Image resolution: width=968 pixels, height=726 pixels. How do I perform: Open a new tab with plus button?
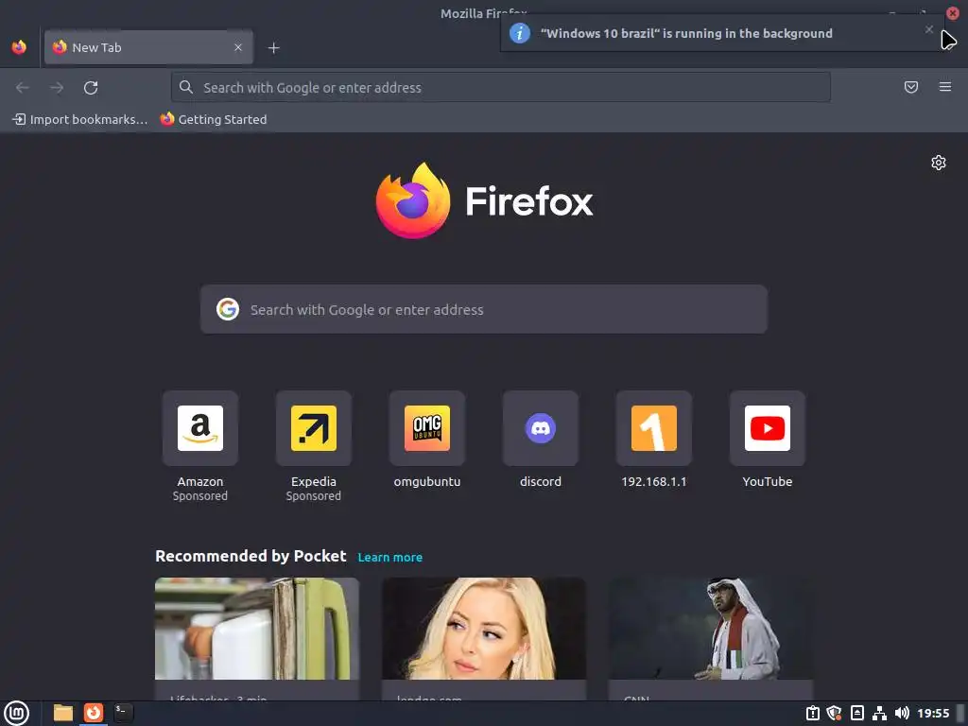(x=273, y=47)
